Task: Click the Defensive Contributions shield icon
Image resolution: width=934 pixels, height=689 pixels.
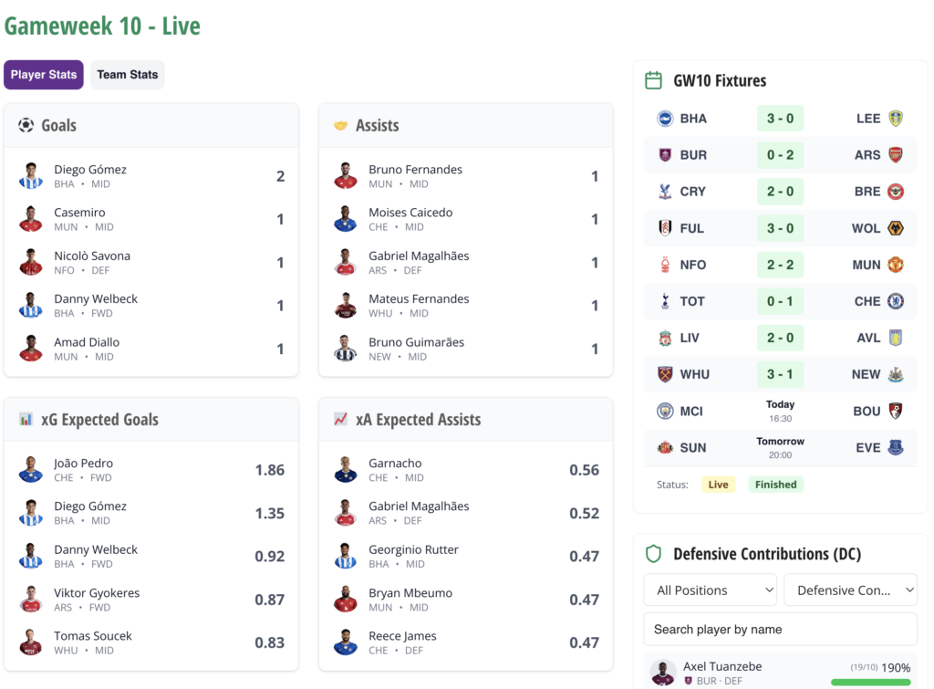Action: 653,554
